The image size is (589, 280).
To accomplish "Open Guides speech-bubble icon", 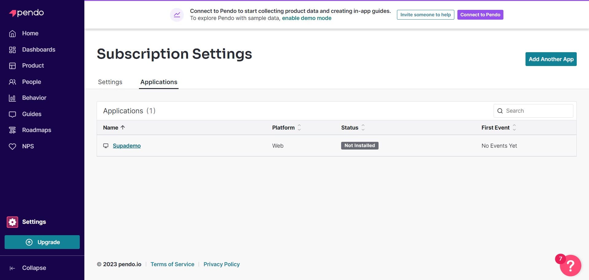I will click(12, 114).
